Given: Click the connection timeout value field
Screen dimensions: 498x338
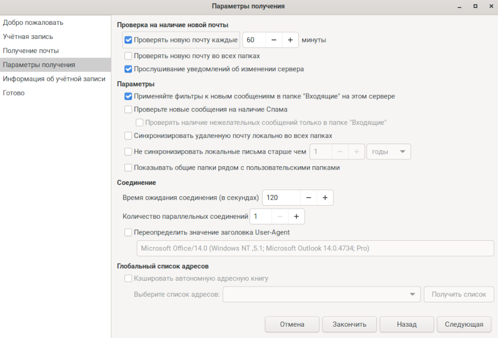Looking at the screenshot, I should pyautogui.click(x=281, y=198).
